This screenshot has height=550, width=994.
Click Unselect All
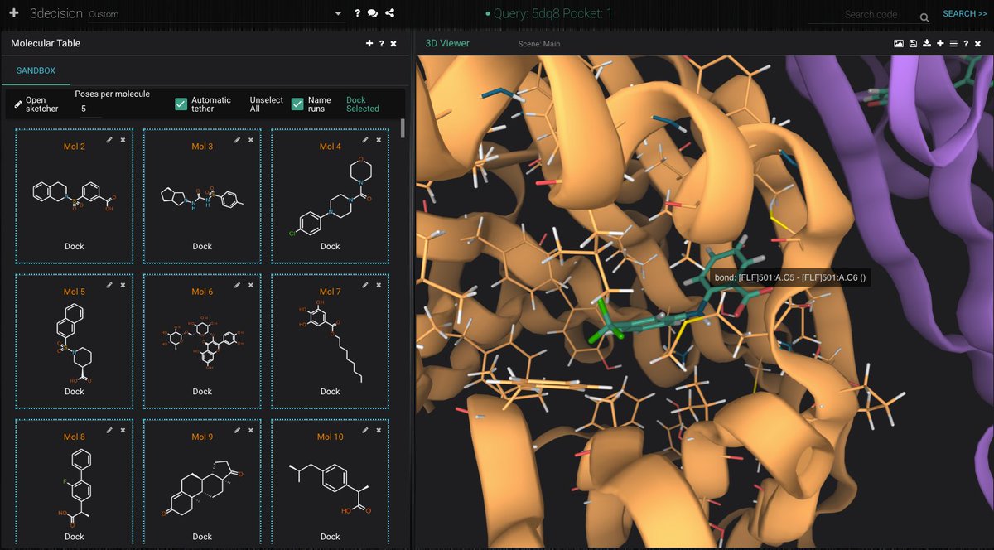[x=266, y=104]
